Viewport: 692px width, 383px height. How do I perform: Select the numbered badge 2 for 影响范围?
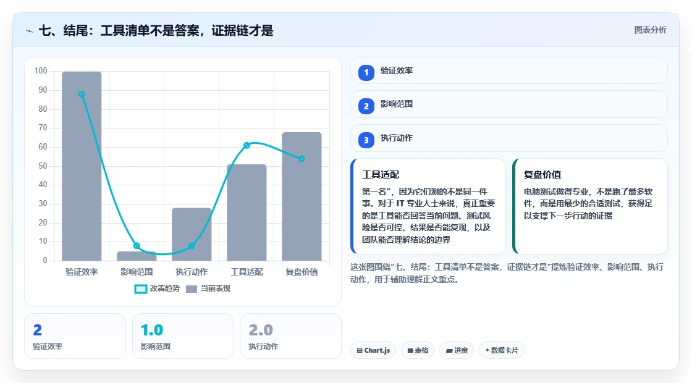tap(366, 106)
